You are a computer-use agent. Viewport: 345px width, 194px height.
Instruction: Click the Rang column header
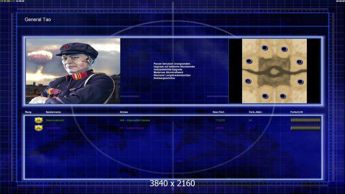(x=28, y=112)
